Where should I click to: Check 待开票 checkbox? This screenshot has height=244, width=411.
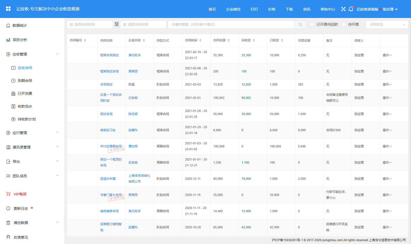tap(344, 24)
